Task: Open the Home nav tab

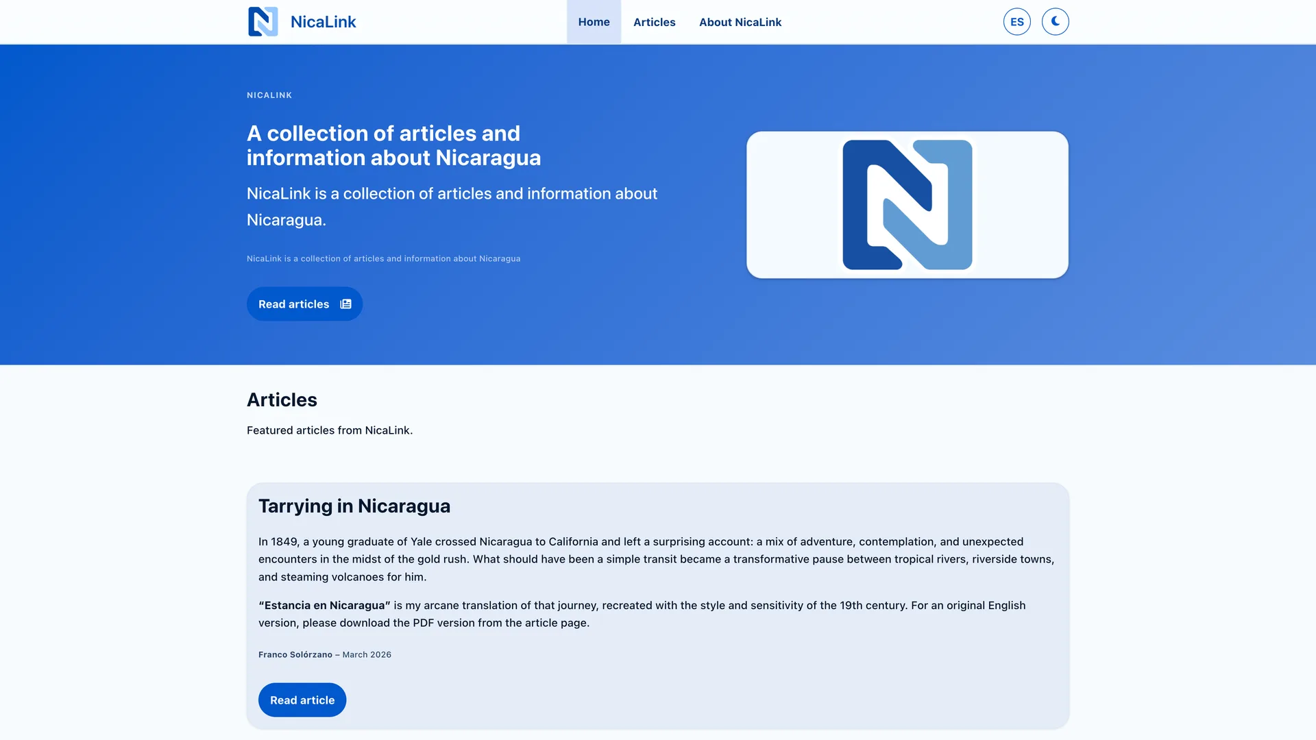Action: click(x=594, y=22)
